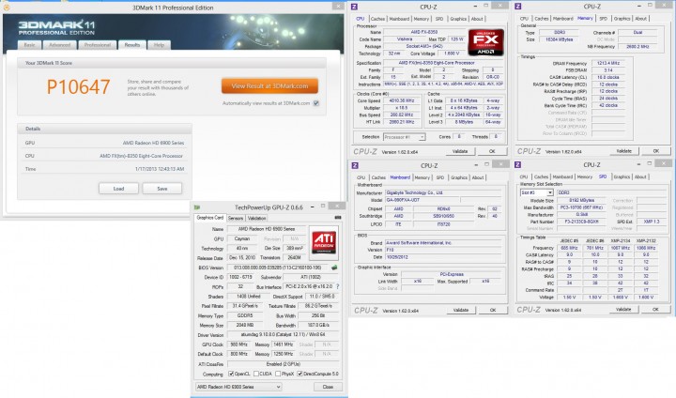The image size is (676, 398).
Task: Toggle the PhysX checkbox in GPU-Z
Action: 278,374
